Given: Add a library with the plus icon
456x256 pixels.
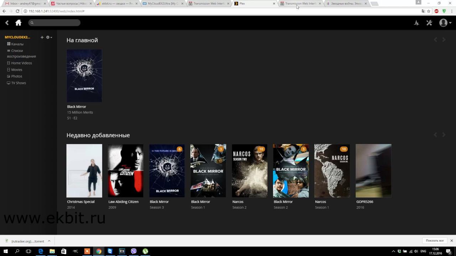Looking at the screenshot, I should (42, 37).
